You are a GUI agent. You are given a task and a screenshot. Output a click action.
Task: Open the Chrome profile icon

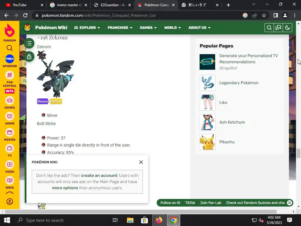pos(285,15)
